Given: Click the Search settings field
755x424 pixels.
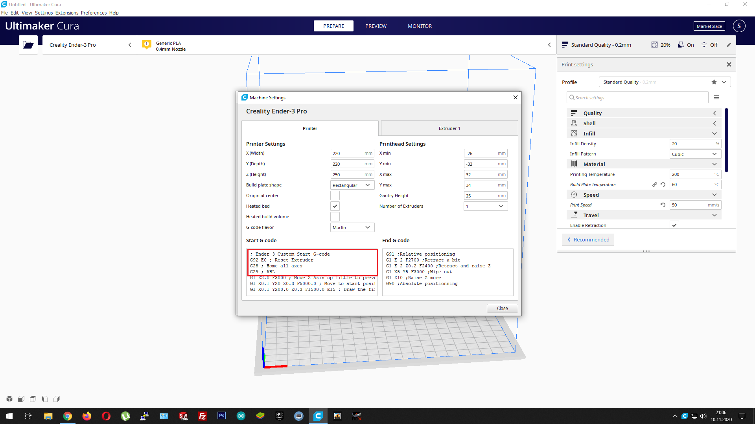Looking at the screenshot, I should tap(637, 97).
